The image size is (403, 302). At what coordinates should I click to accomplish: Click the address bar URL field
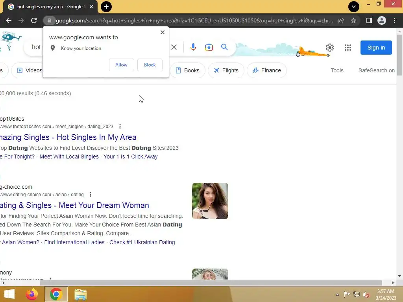[194, 20]
